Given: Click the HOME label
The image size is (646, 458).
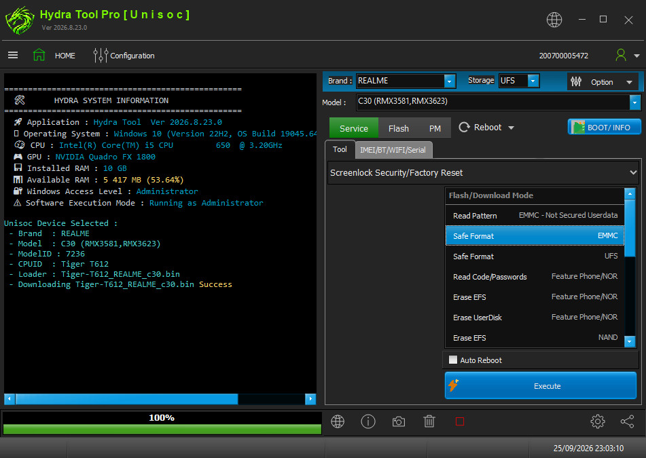Looking at the screenshot, I should [x=65, y=56].
